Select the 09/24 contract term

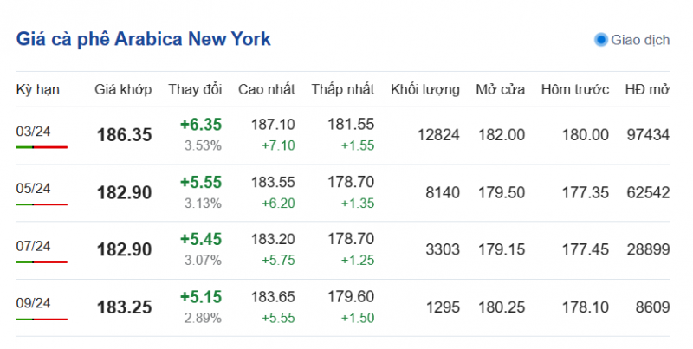coord(34,303)
